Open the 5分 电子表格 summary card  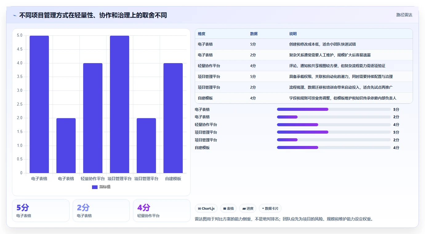(41, 211)
